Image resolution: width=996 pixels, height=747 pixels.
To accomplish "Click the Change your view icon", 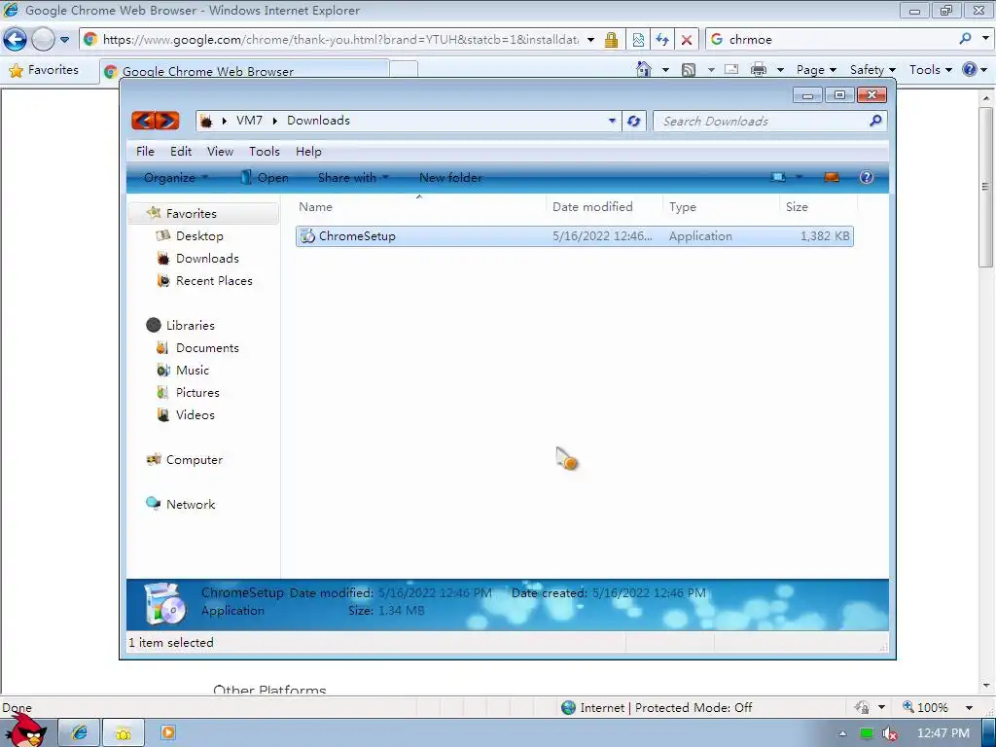I will click(778, 177).
